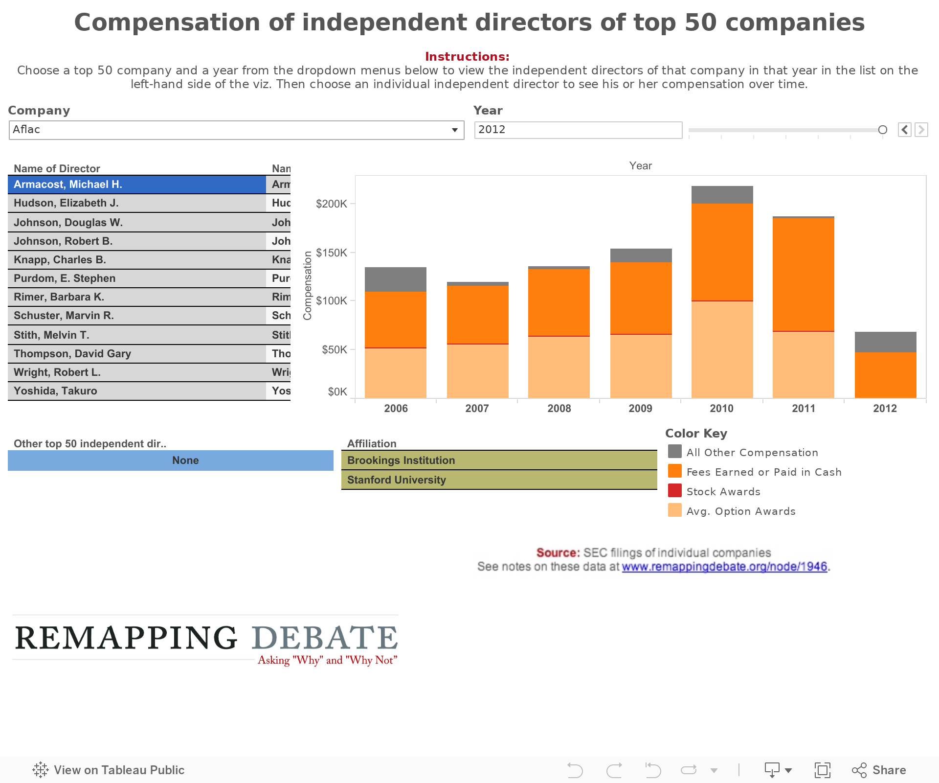This screenshot has width=939, height=783.
Task: Click the Refresh/pause icon in toolbar
Action: pyautogui.click(x=689, y=770)
